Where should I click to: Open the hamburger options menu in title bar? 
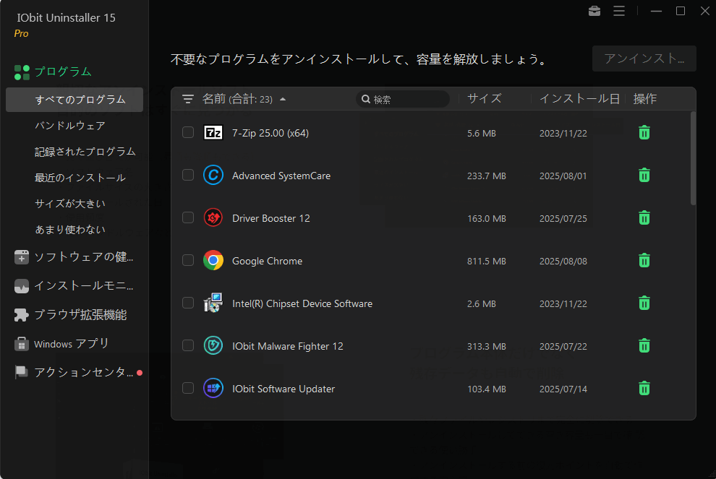619,11
